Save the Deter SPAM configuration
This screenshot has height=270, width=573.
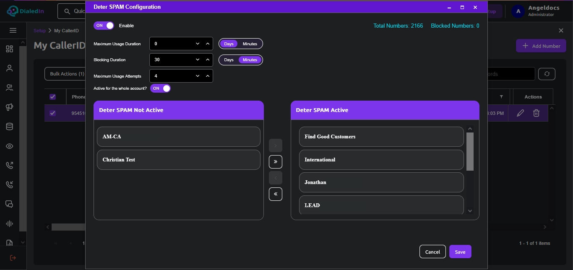tap(460, 252)
